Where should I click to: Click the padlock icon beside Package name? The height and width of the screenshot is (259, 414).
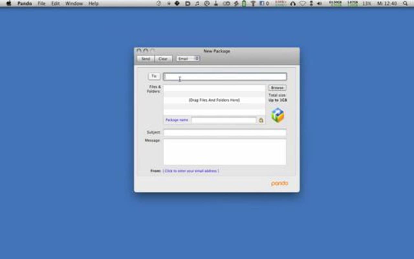[261, 120]
